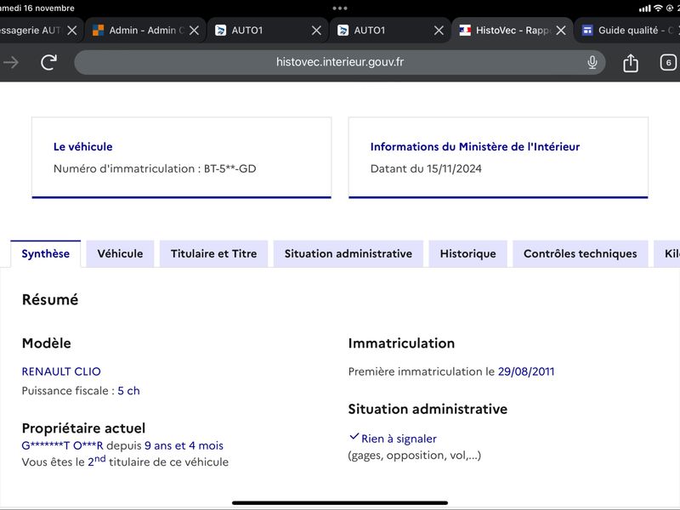Click the histovec.interieur.gouv.fr address bar
Screen dimensions: 680x510
coord(340,62)
